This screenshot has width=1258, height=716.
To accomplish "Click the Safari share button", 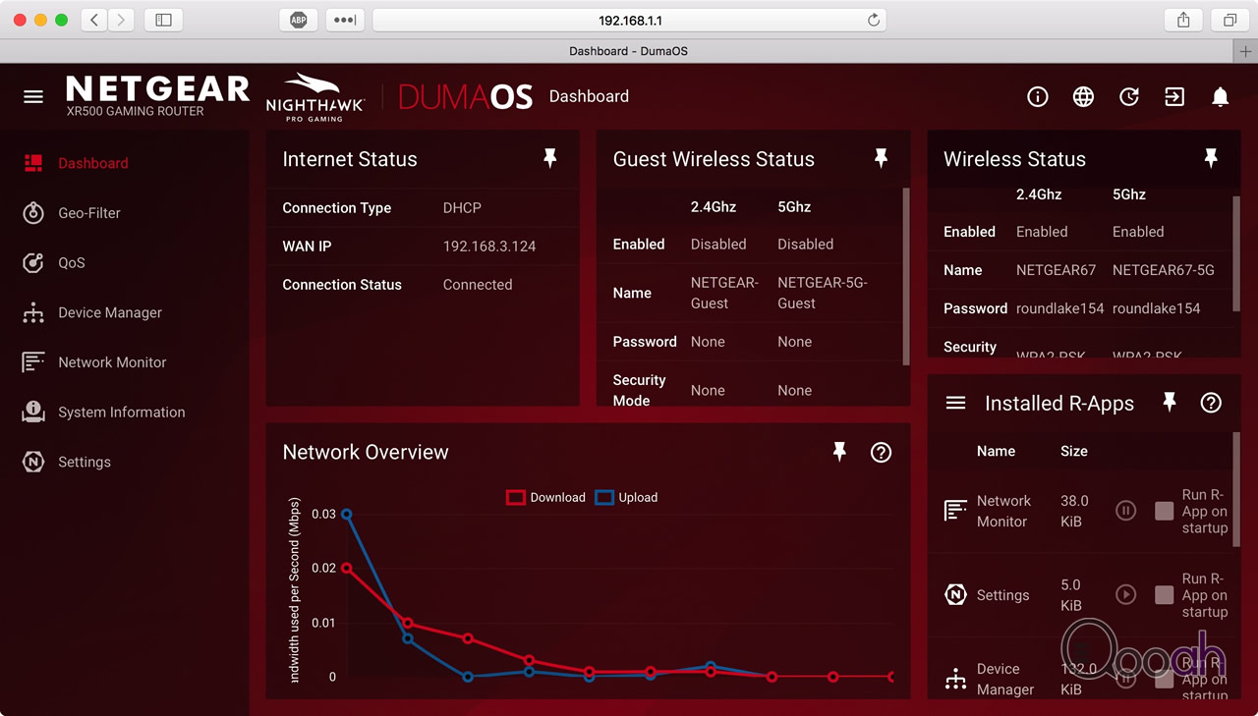I will coord(1183,20).
